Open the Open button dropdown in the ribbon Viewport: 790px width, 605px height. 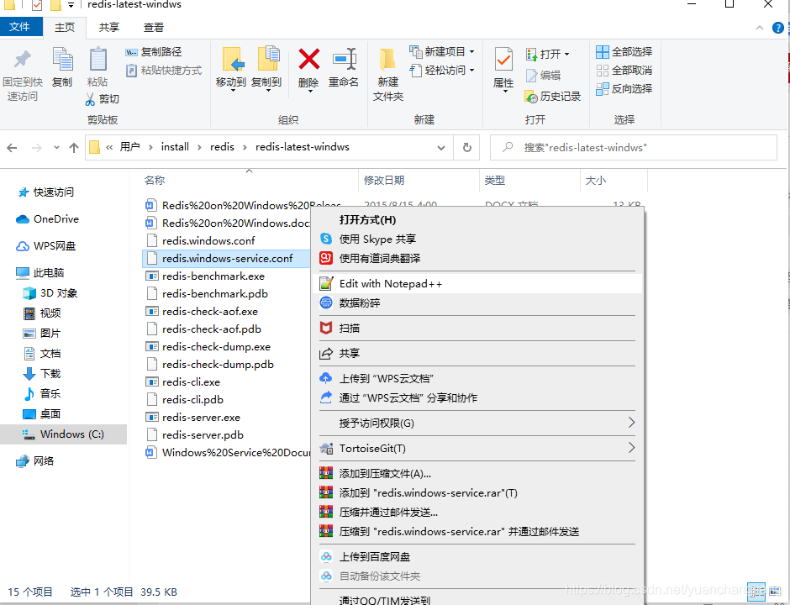click(x=547, y=54)
